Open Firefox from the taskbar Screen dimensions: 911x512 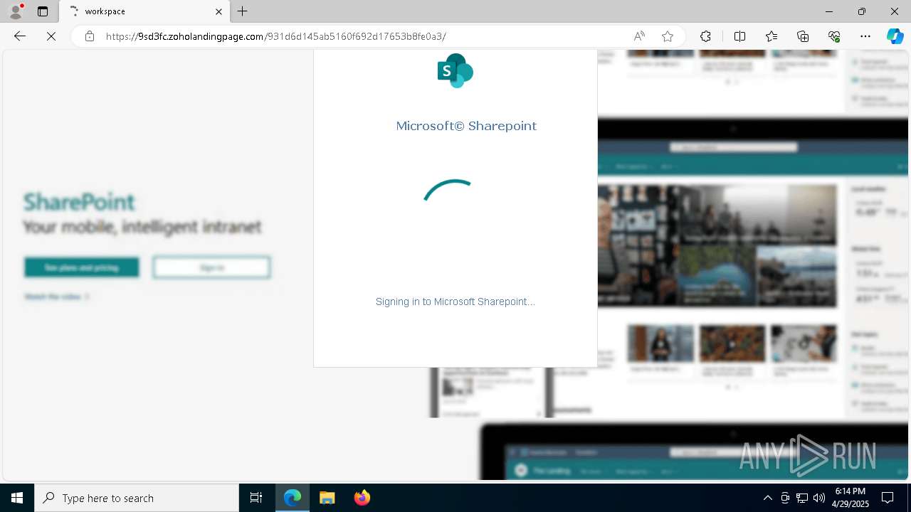[x=362, y=498]
